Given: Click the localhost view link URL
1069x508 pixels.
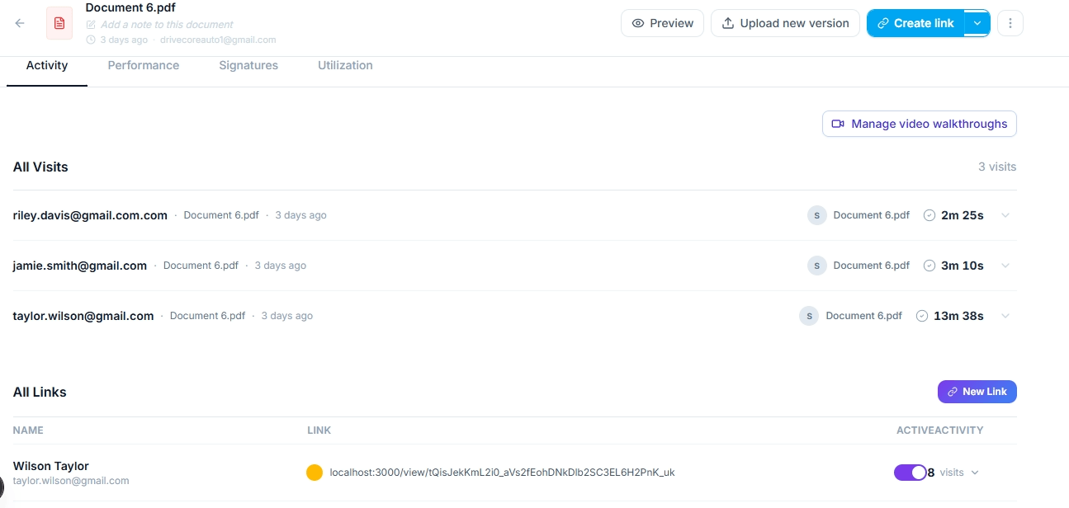Looking at the screenshot, I should coord(501,472).
